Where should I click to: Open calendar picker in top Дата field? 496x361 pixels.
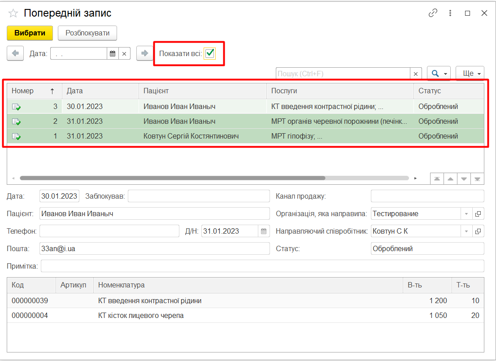113,54
